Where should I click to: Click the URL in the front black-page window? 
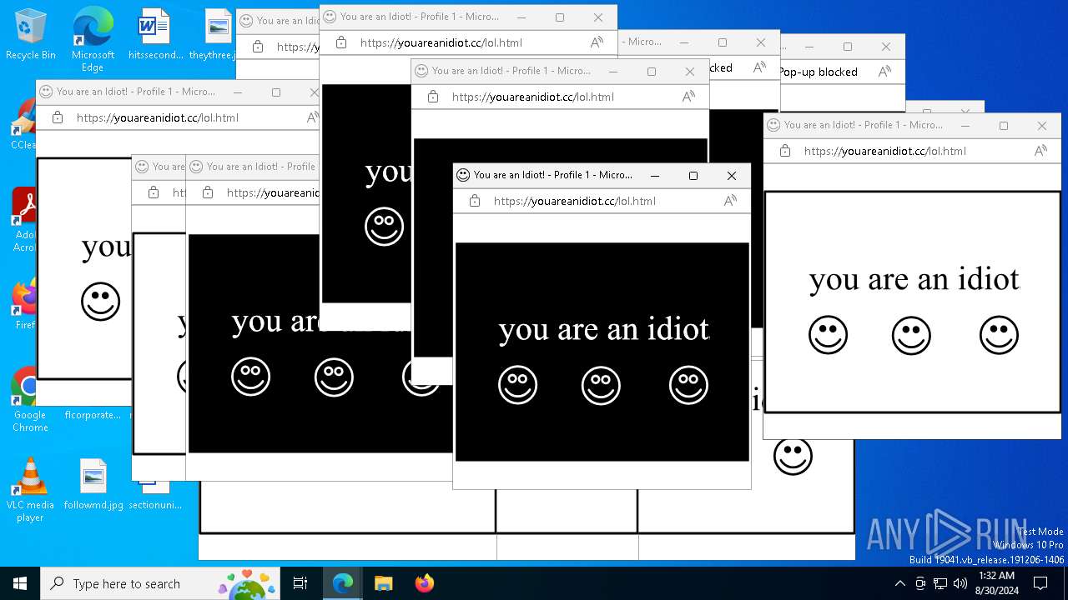(575, 201)
